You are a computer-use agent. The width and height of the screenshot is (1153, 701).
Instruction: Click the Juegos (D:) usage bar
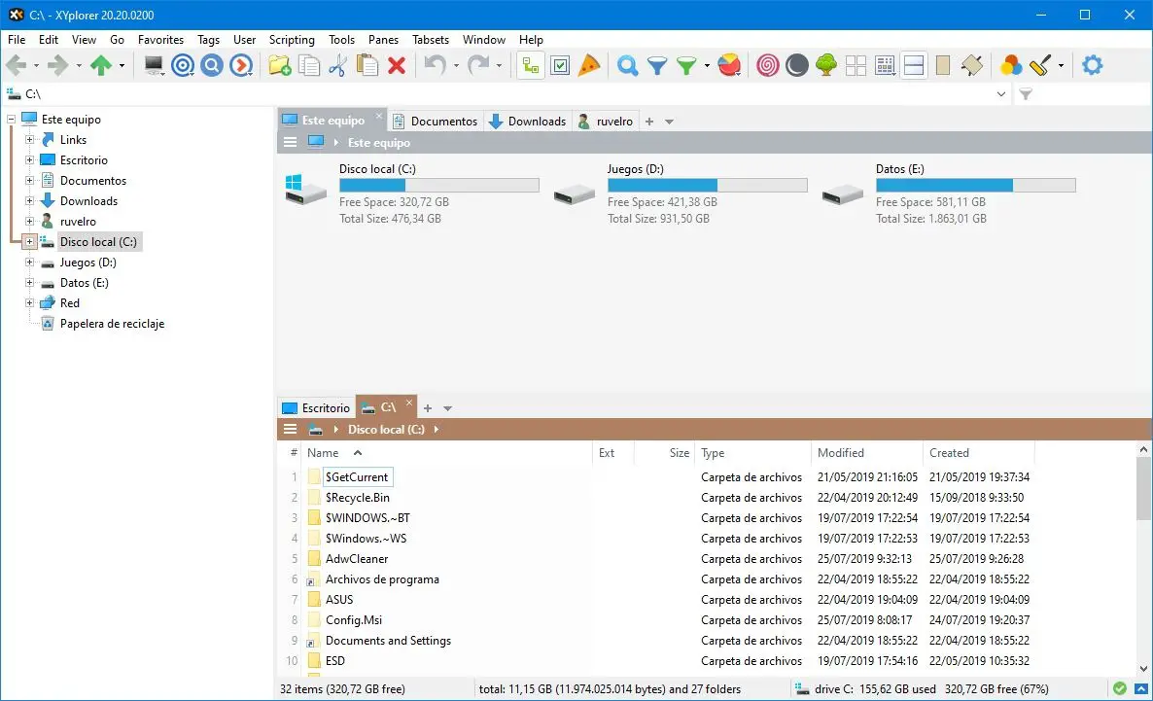pyautogui.click(x=708, y=186)
